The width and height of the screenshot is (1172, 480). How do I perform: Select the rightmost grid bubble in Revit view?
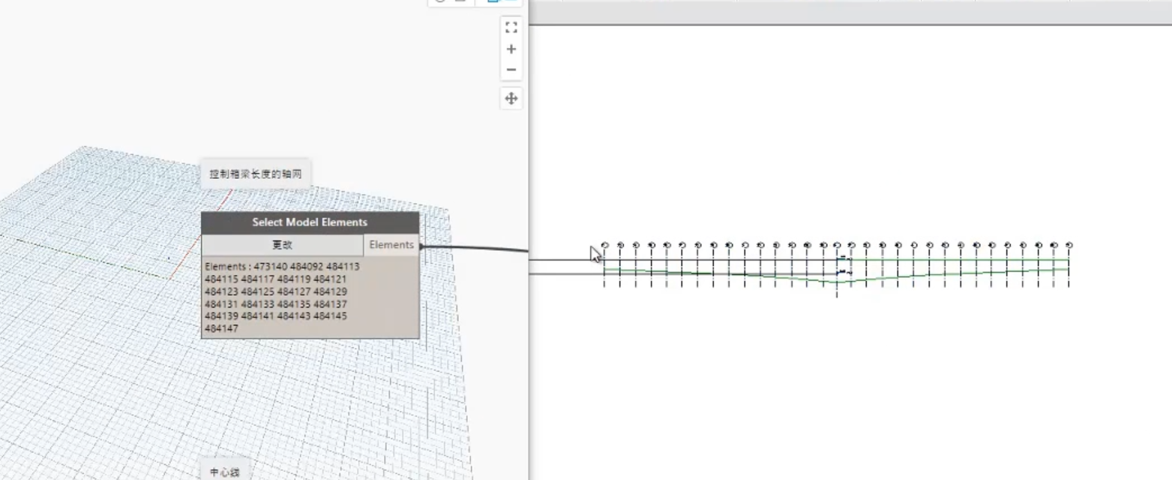pyautogui.click(x=1069, y=245)
